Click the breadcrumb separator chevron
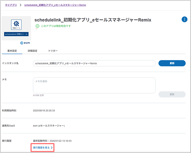Screen dimensions: 191x153 (20, 5)
